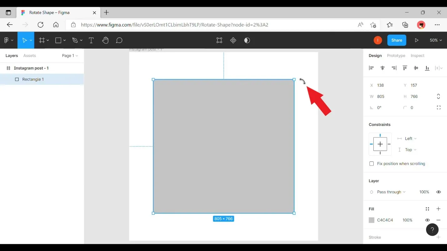Click the Share button
This screenshot has height=251, width=447.
point(396,40)
